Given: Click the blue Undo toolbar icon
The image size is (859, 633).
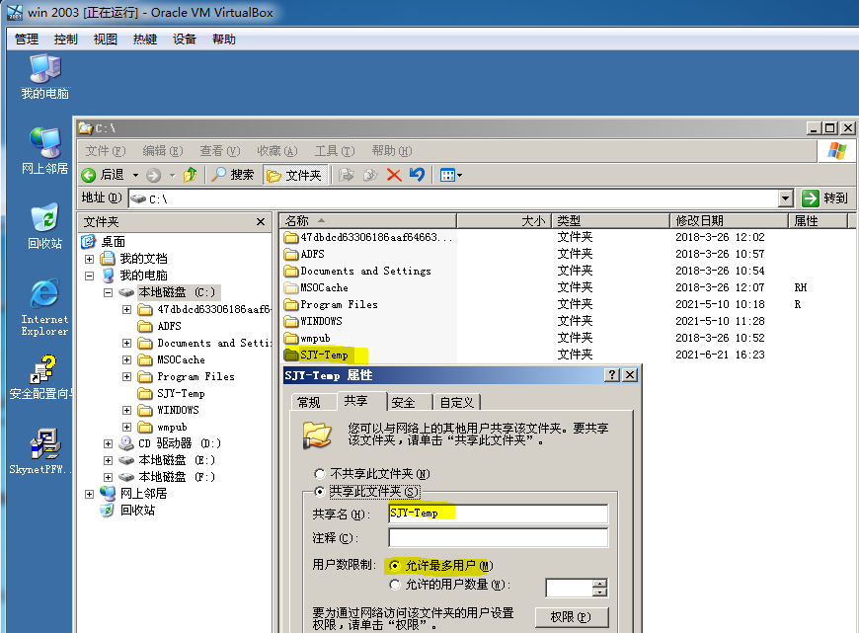Looking at the screenshot, I should click(417, 175).
